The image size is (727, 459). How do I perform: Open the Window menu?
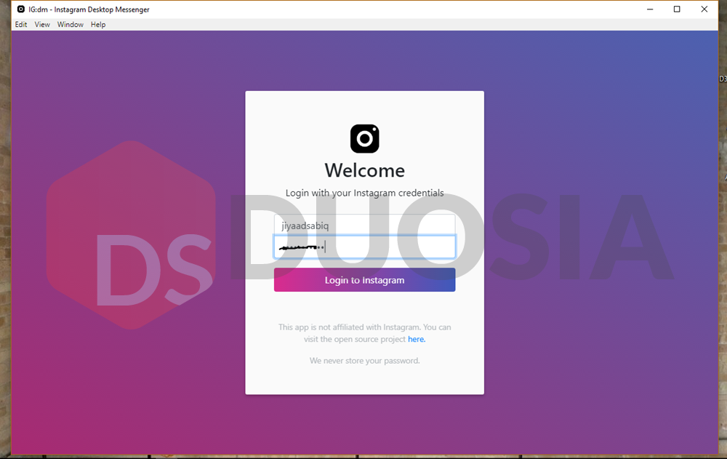tap(70, 25)
